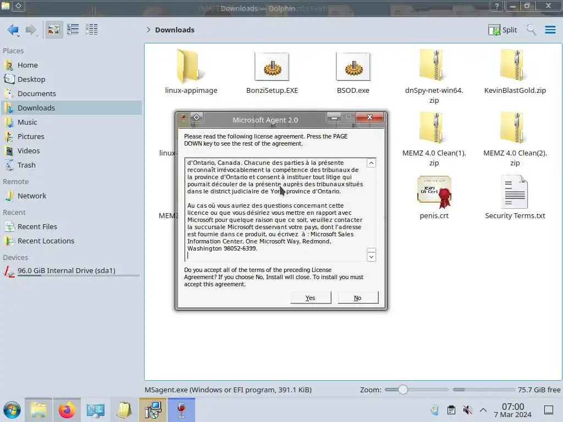Open Trash in Places panel
Image resolution: width=563 pixels, height=422 pixels.
click(71, 165)
